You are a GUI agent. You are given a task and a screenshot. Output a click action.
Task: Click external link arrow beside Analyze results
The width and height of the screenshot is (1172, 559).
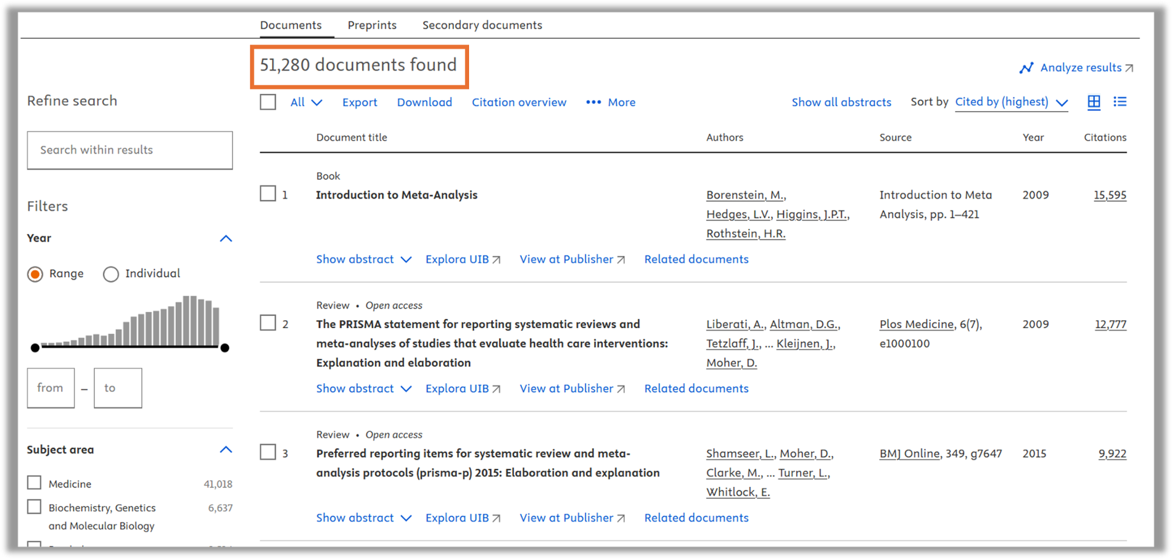1129,68
